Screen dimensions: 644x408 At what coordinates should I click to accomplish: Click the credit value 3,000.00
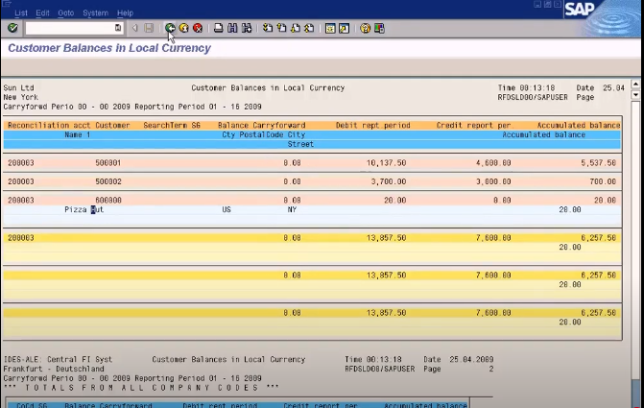coord(493,181)
